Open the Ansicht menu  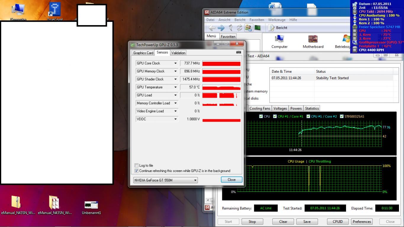[x=225, y=20]
